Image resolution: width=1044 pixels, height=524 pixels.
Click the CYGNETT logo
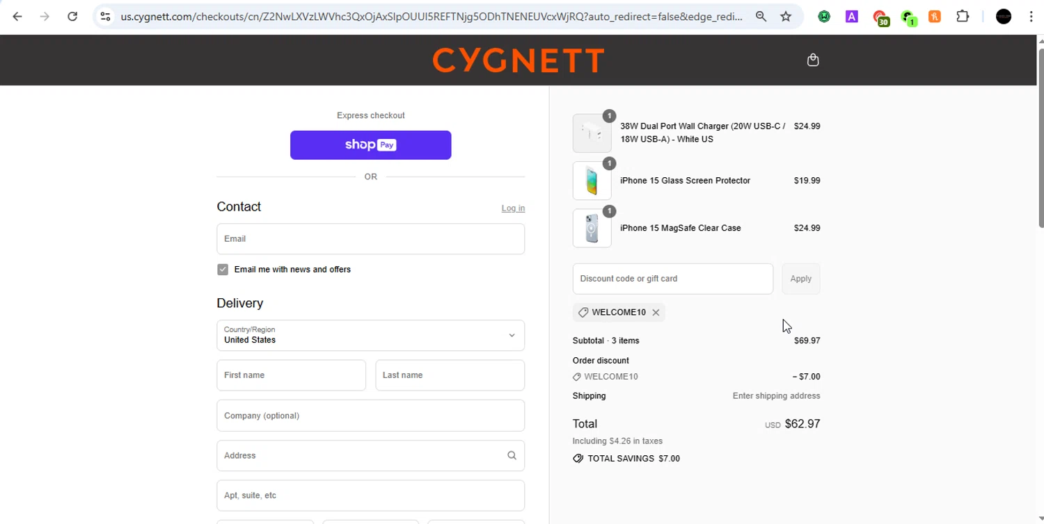tap(518, 60)
